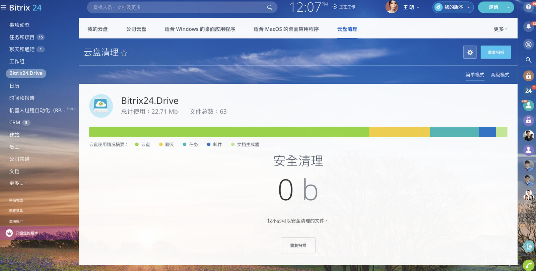Open 日历 in sidebar
The height and width of the screenshot is (271, 536).
(x=14, y=86)
